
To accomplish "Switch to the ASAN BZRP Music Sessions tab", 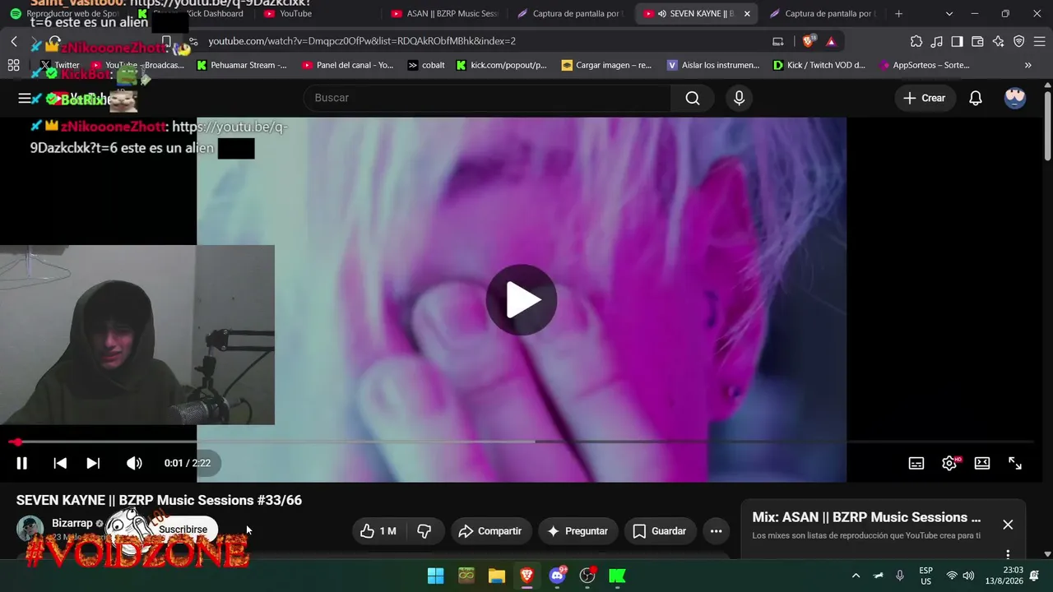I will pyautogui.click(x=444, y=14).
